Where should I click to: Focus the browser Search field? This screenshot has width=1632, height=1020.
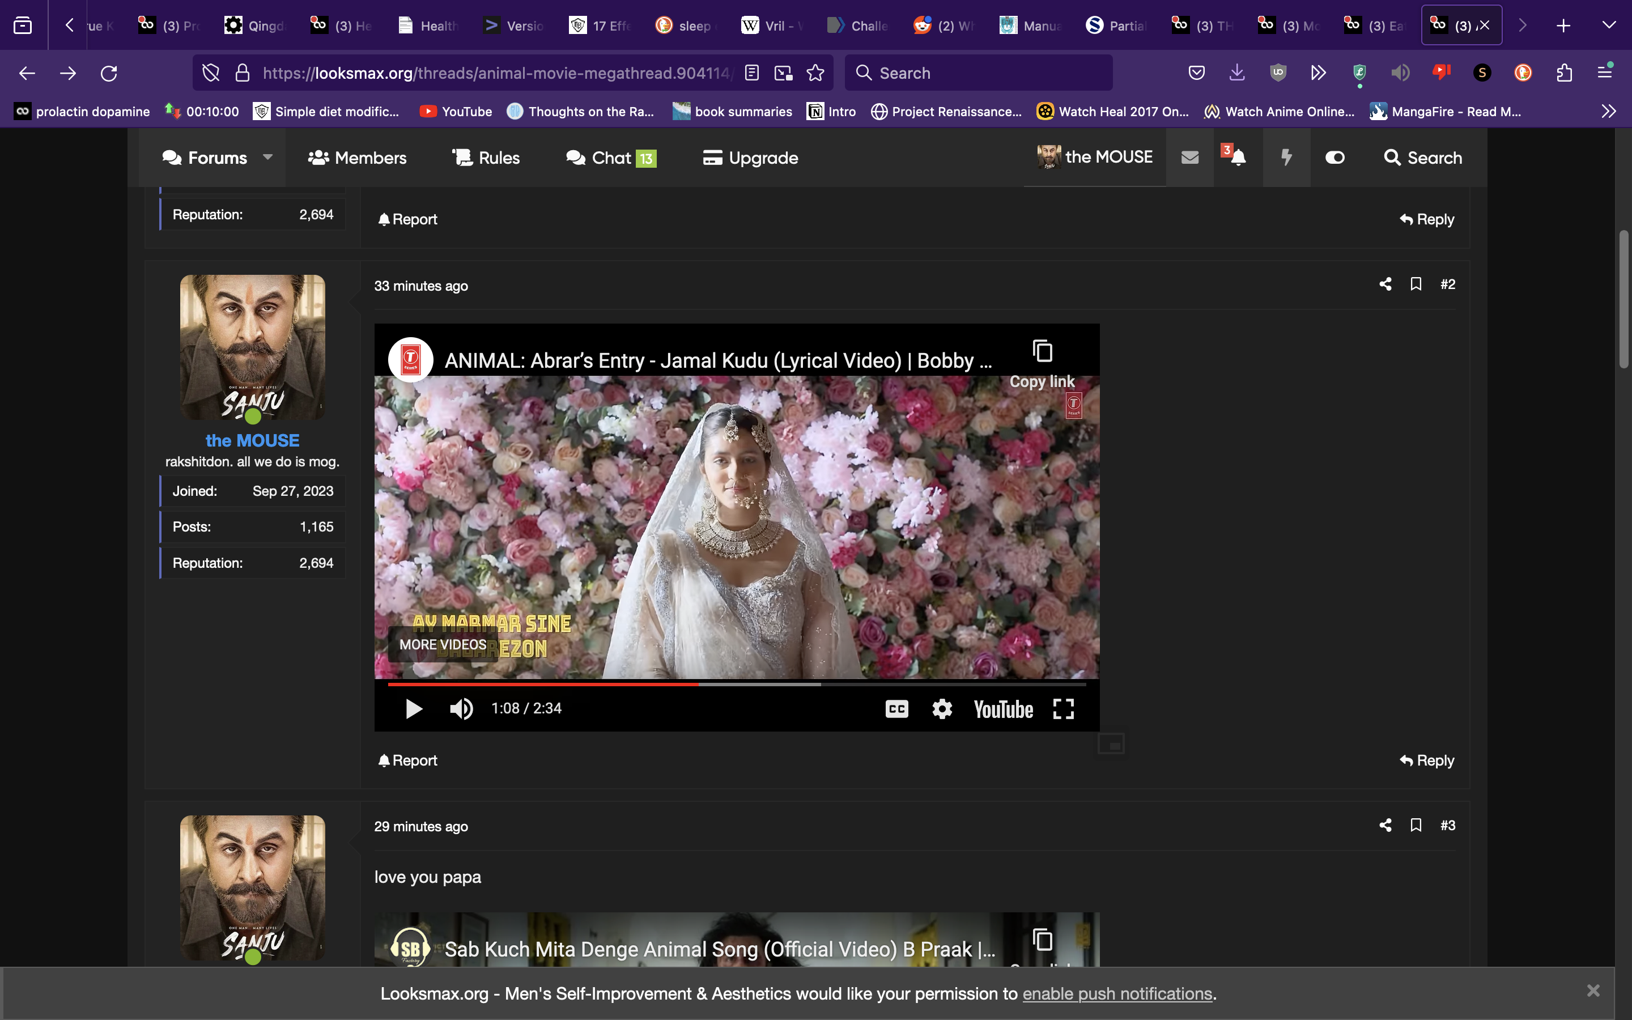pos(979,73)
